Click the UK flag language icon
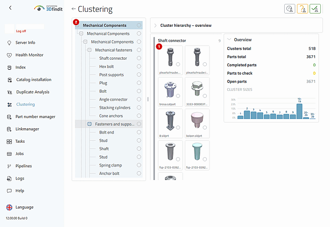The height and width of the screenshot is (227, 330). click(9, 207)
